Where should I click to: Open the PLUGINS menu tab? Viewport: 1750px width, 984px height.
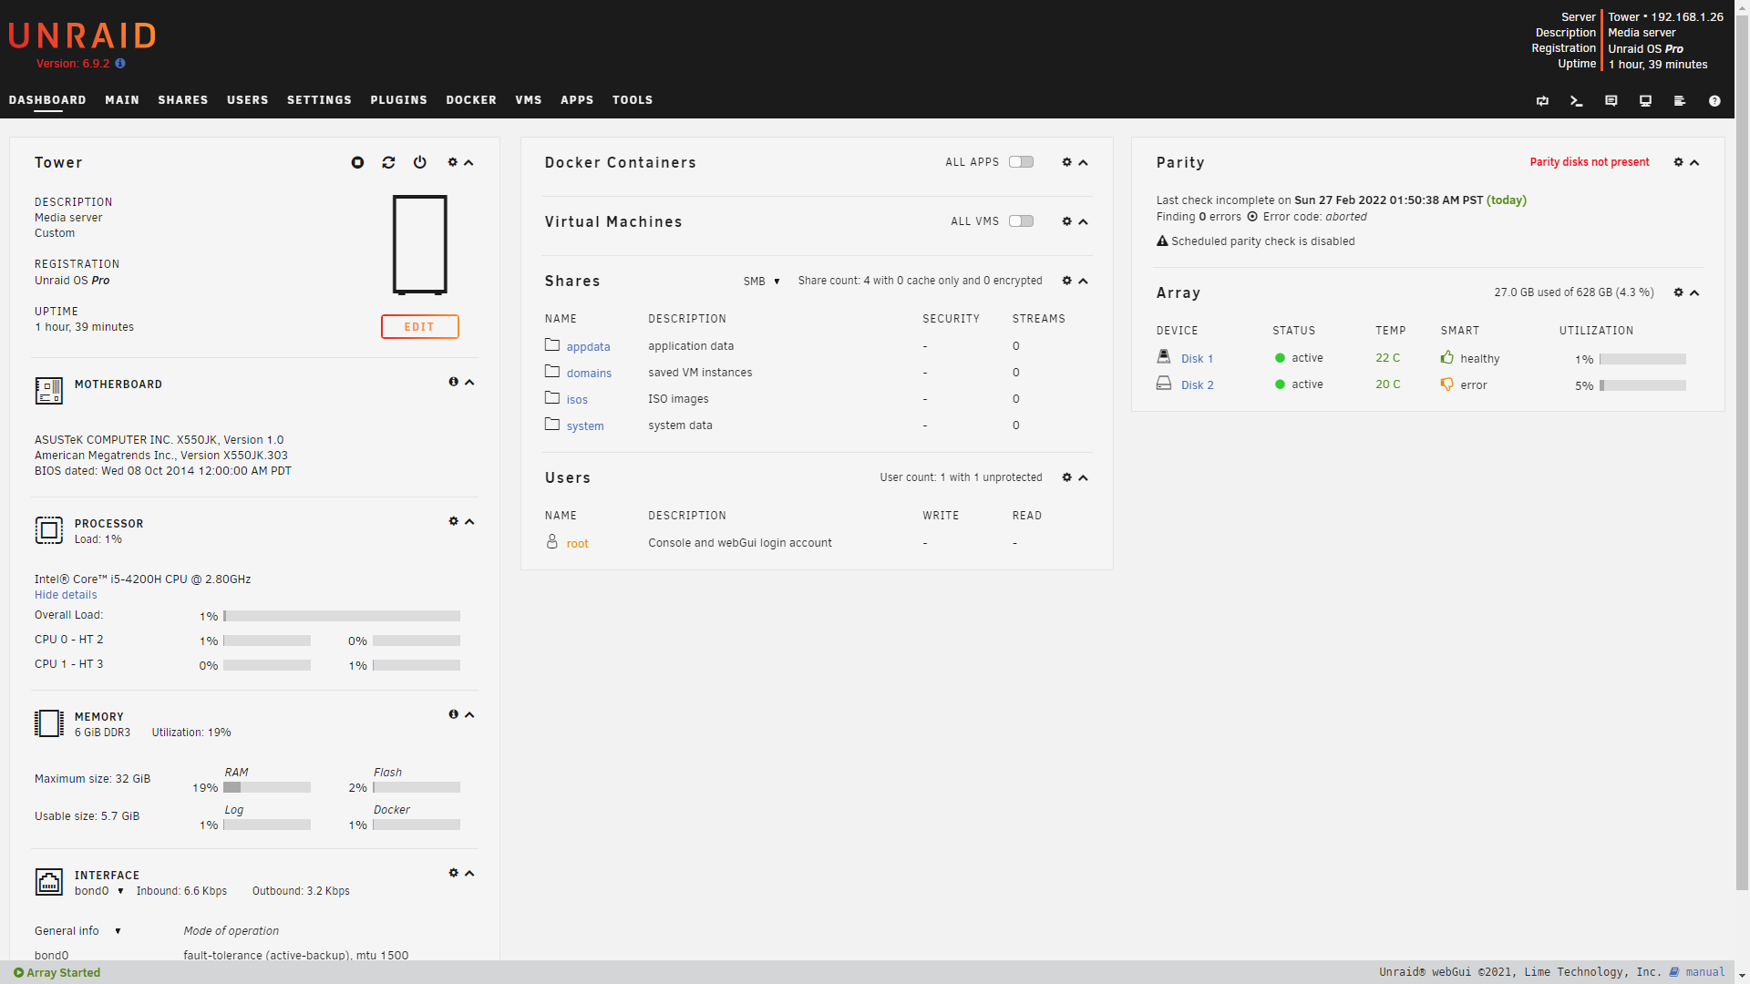click(x=398, y=100)
